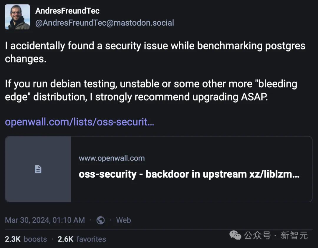Open the oss-security backdoor card title
Viewport: 318px width, 248px height.
189,174
